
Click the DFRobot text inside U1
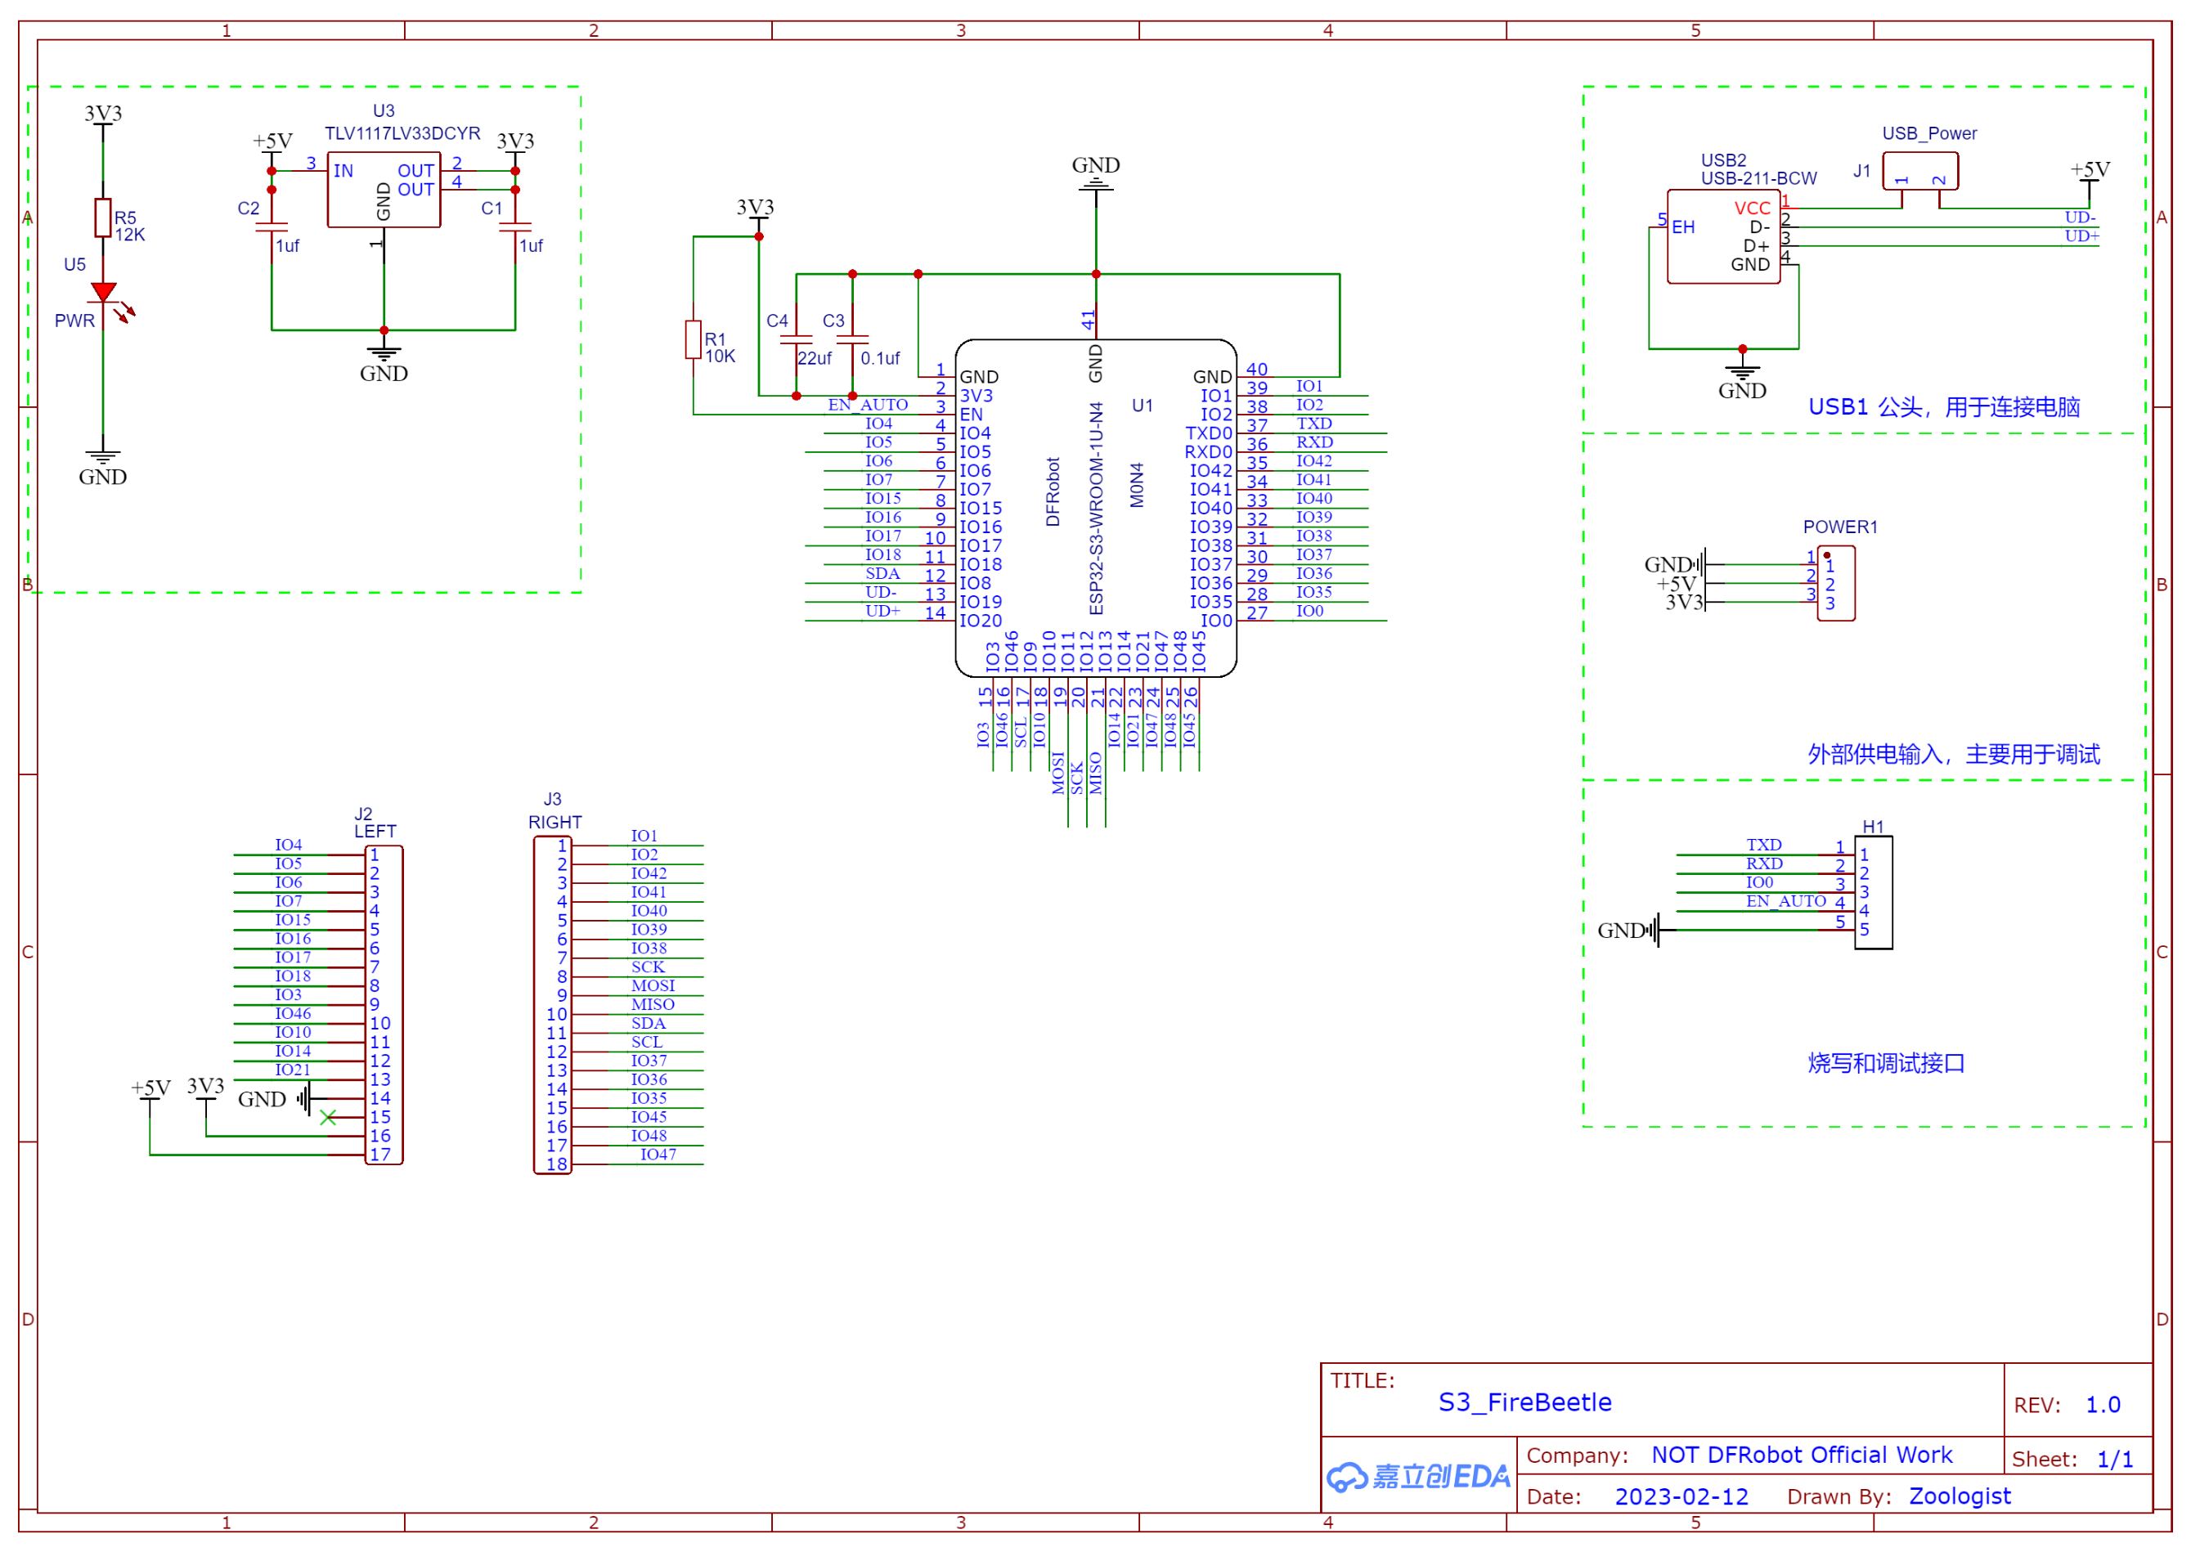point(1053,491)
